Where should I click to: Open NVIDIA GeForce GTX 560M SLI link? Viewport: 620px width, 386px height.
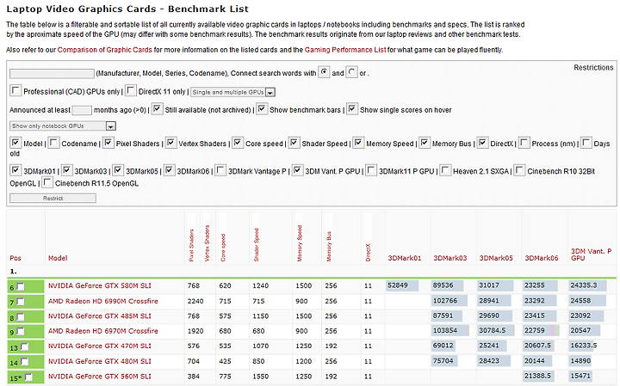[100, 377]
